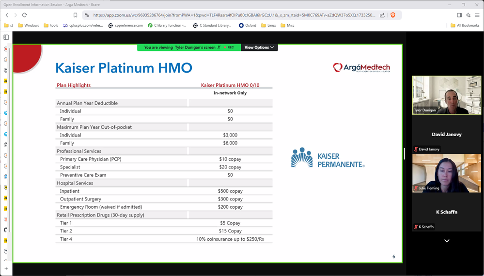484x276 pixels.
Task: Open the Brave hamburger main menu
Action: [x=477, y=15]
